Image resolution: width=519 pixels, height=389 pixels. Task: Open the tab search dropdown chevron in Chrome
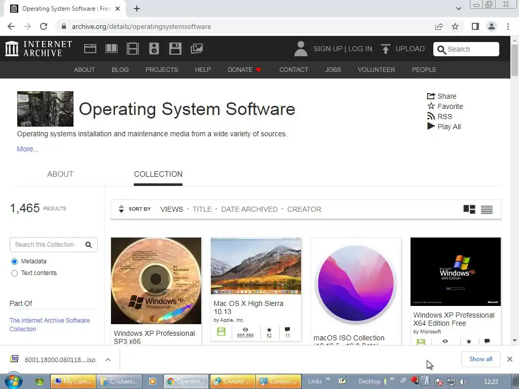458,9
